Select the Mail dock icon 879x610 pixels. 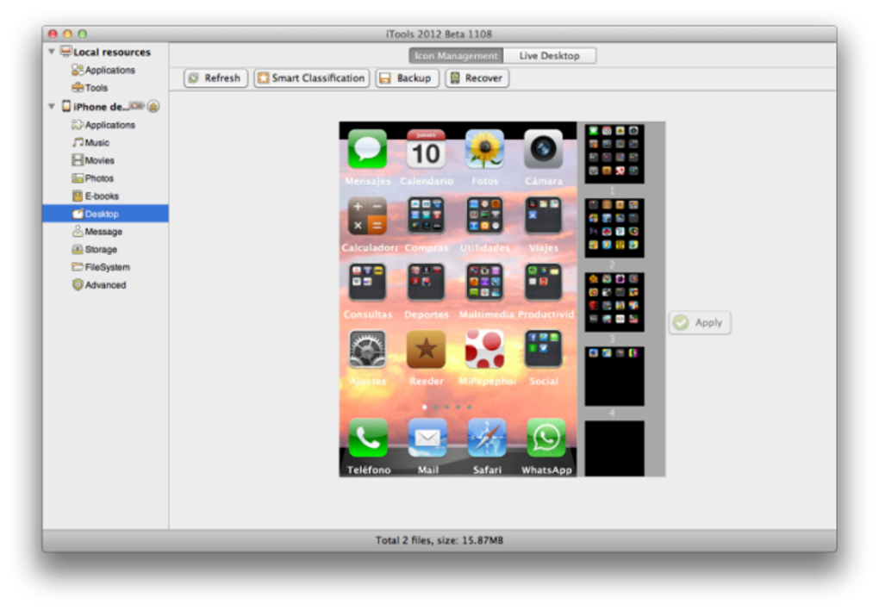[427, 438]
